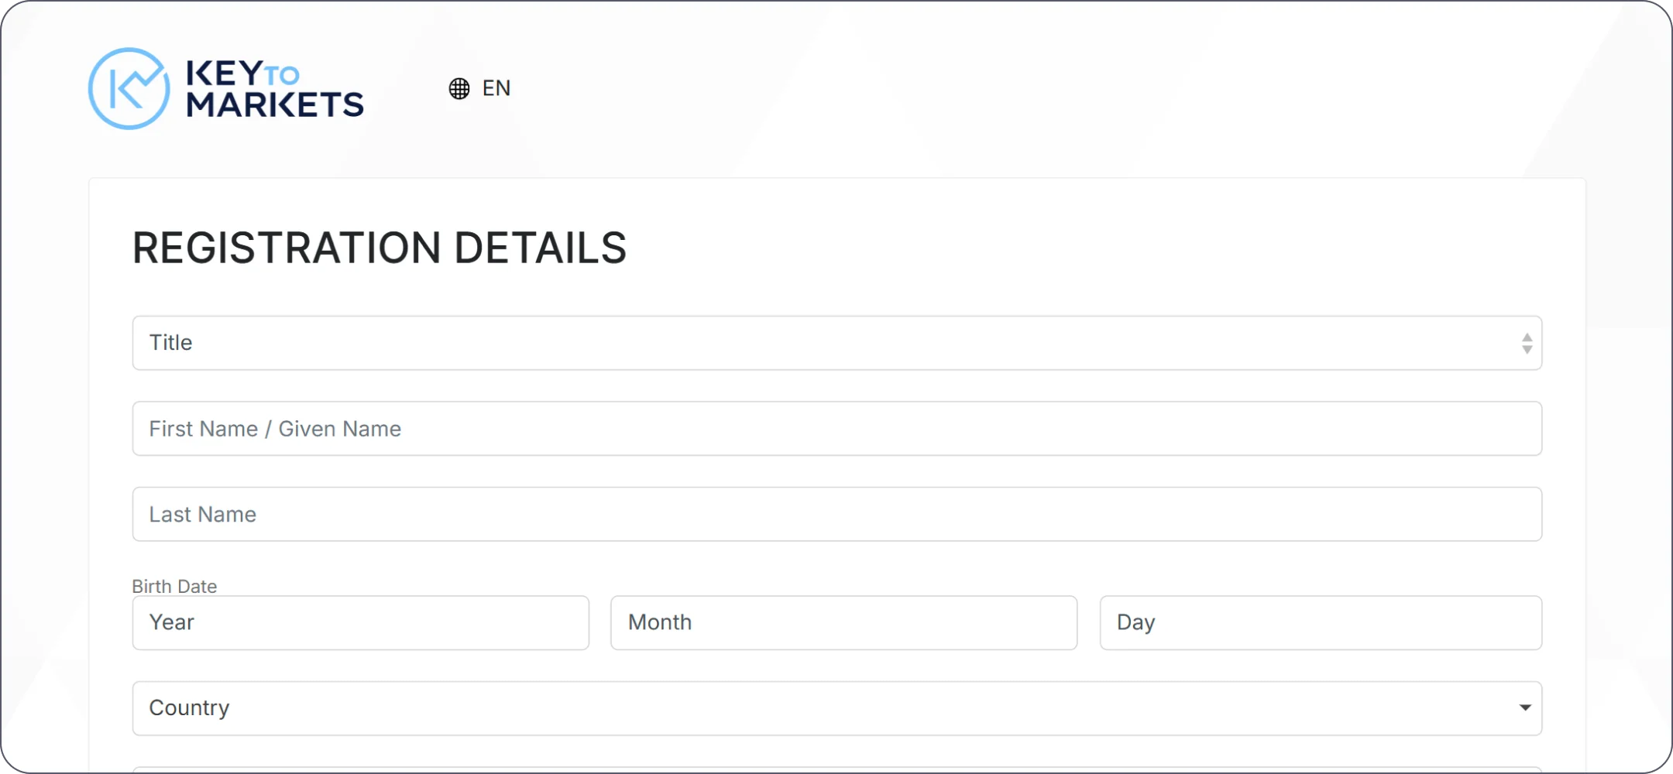Click the word DETAILS in the heading
This screenshot has width=1673, height=774.
(540, 248)
